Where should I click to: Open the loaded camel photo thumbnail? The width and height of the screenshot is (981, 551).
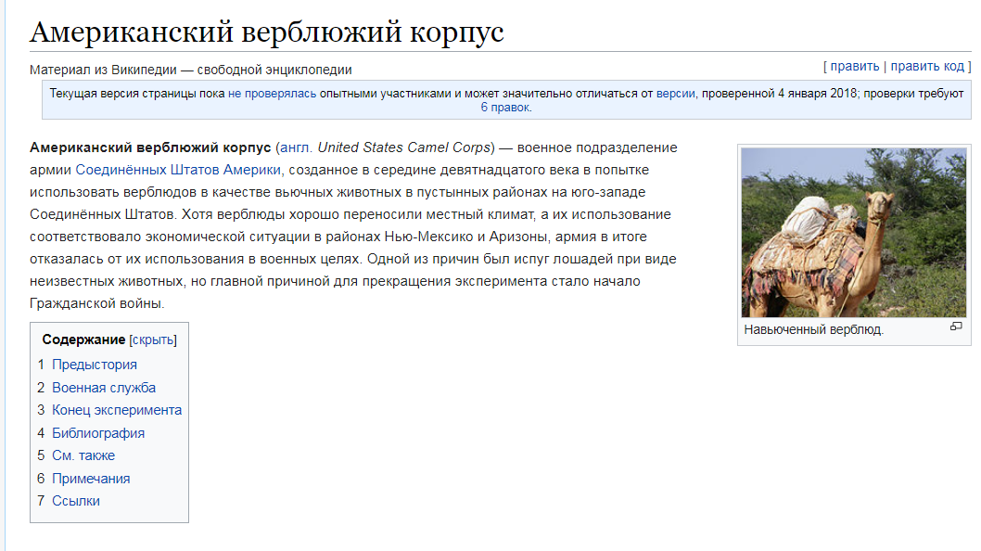854,232
